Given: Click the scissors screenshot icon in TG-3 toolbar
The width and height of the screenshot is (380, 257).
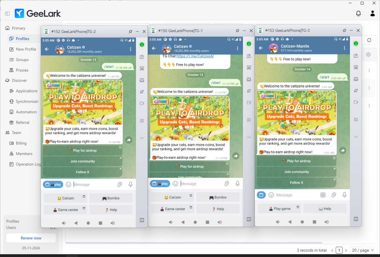Looking at the screenshot, I should click(x=356, y=67).
